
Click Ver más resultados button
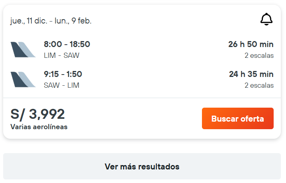click(142, 167)
